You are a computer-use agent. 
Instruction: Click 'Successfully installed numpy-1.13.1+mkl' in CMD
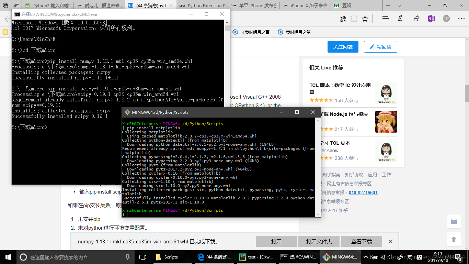point(65,78)
